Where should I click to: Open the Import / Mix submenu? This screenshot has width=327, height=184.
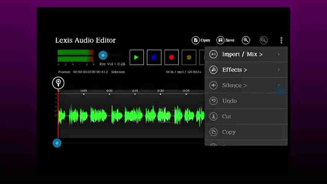[246, 54]
